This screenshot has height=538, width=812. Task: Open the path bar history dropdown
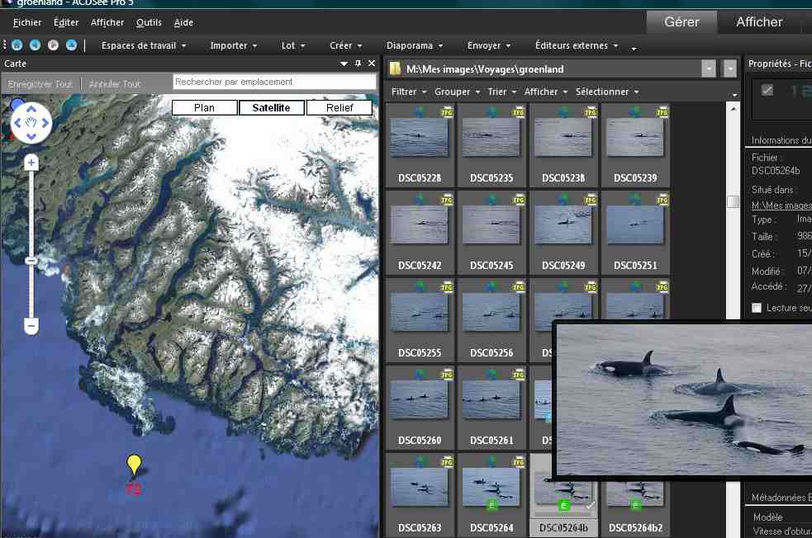pos(709,68)
